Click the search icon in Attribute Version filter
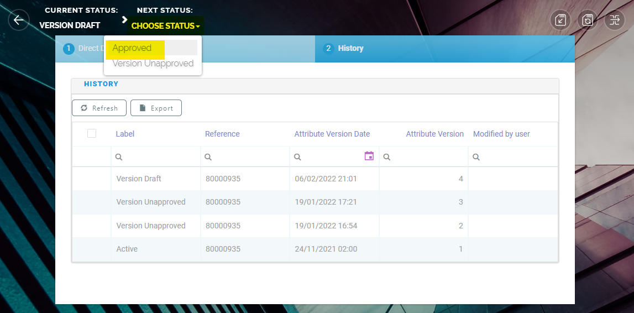Image resolution: width=634 pixels, height=313 pixels. click(x=387, y=157)
